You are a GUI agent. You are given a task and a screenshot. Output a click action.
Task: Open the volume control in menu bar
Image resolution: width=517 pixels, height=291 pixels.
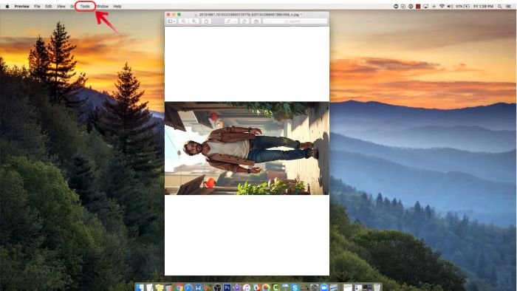point(450,6)
